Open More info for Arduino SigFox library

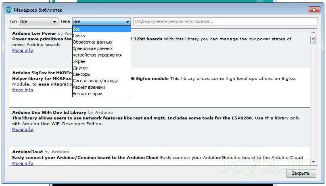pyautogui.click(x=23, y=90)
